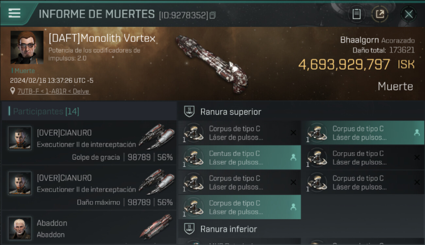This screenshot has height=245, width=425.
Task: Click the Ranura inferior shield icon
Action: point(189,229)
